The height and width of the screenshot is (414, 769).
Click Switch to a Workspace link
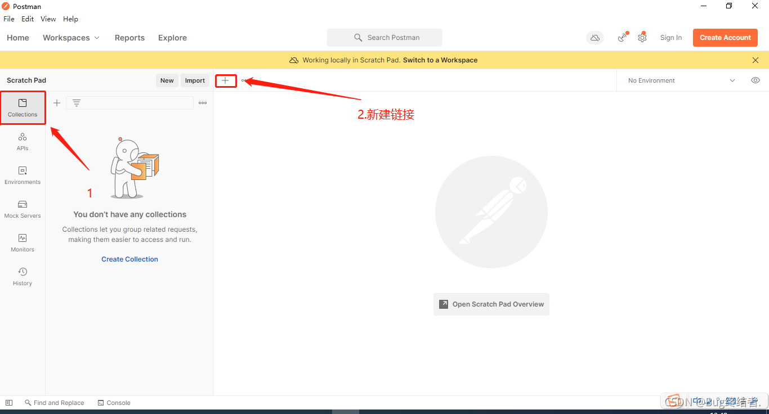[x=440, y=60]
